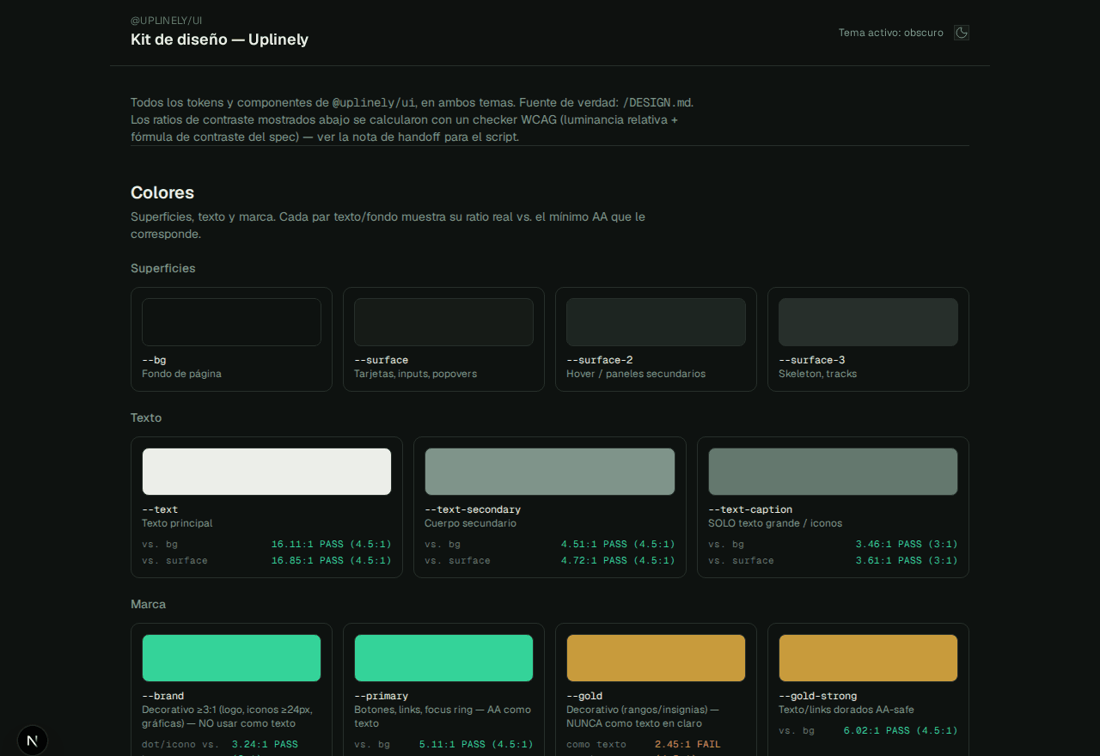Click the green --primary color swatch
This screenshot has height=756, width=1100.
443,658
